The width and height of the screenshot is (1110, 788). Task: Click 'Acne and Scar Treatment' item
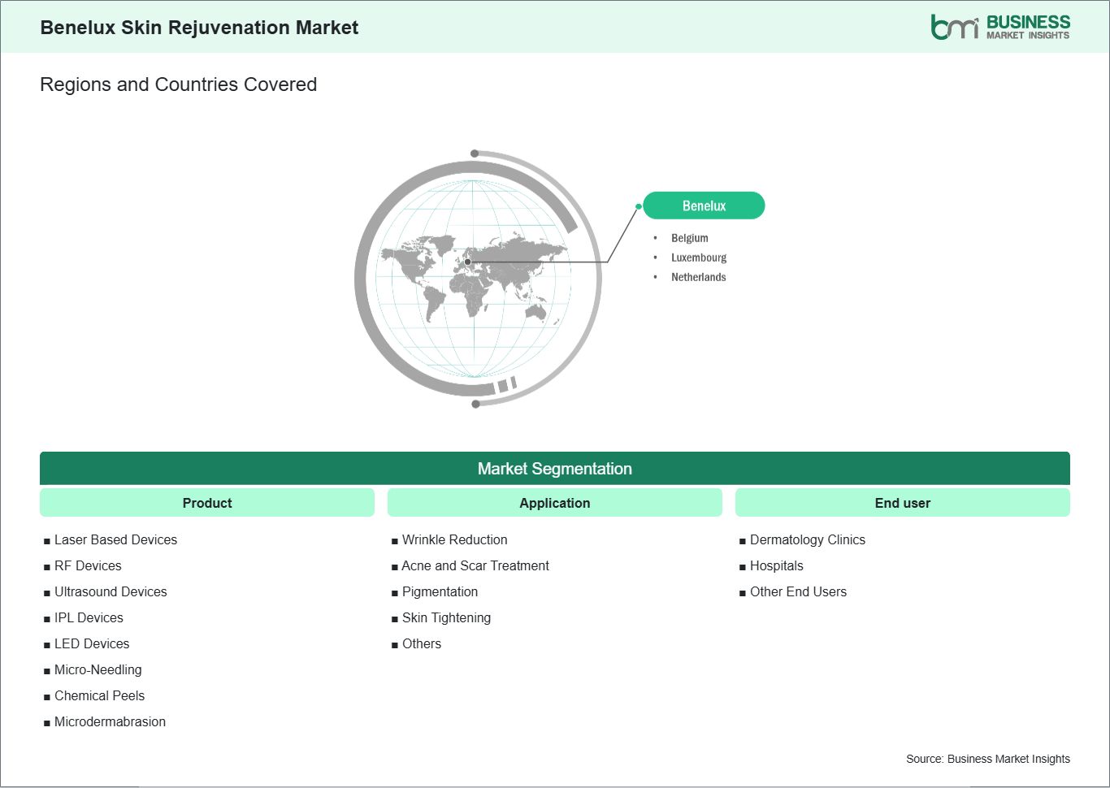[475, 565]
